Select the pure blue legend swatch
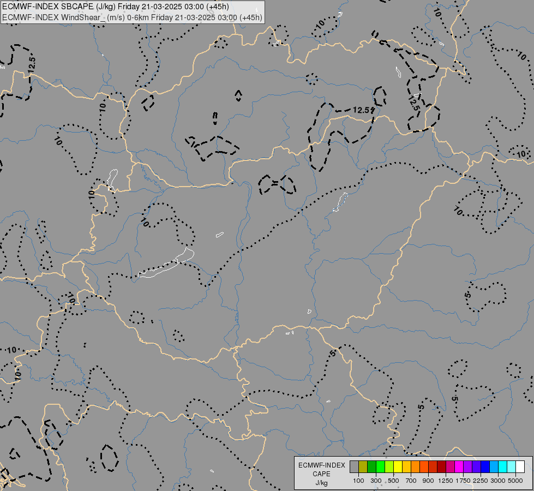This screenshot has width=534, height=491. (x=485, y=466)
